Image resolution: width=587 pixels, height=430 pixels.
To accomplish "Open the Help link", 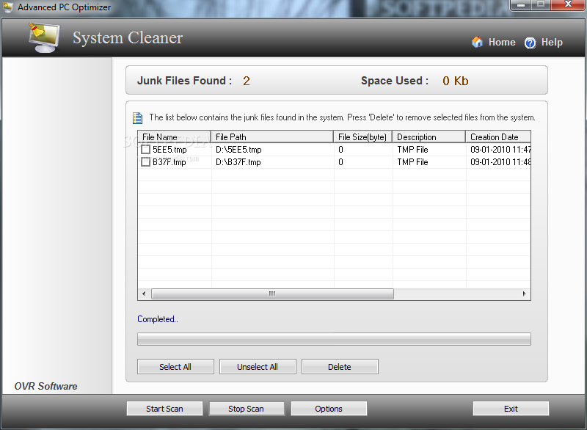I will pyautogui.click(x=552, y=43).
